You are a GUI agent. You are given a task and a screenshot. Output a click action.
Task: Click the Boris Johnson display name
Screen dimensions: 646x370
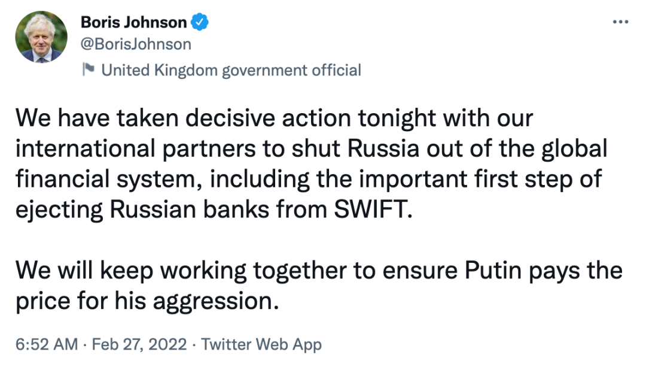coord(133,23)
